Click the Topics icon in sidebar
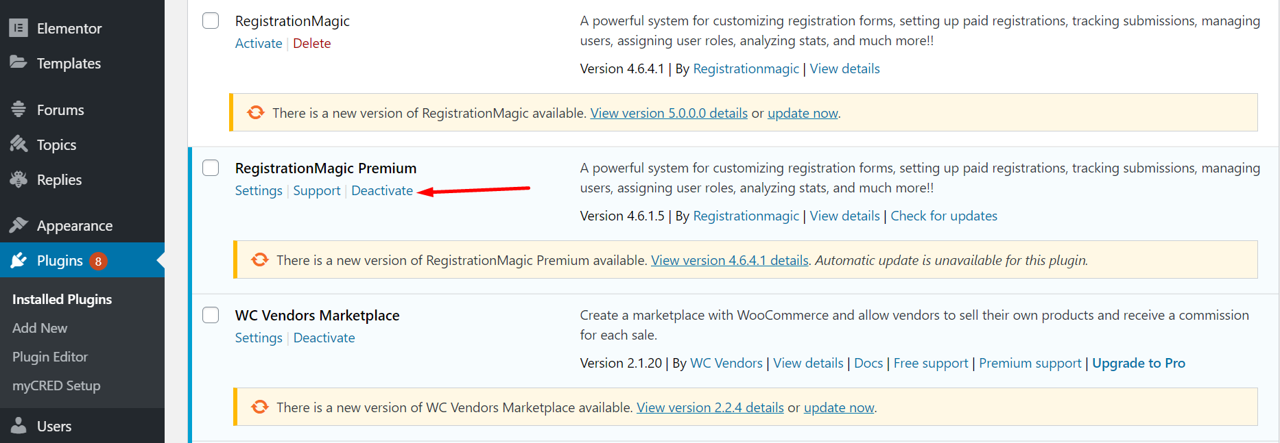This screenshot has height=443, width=1280. tap(19, 144)
